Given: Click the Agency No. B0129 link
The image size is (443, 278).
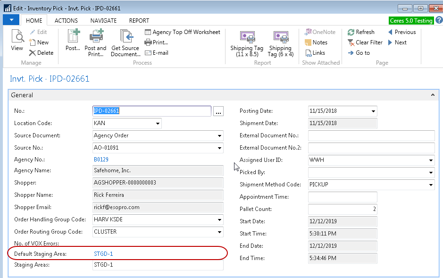Looking at the screenshot, I should tap(101, 160).
